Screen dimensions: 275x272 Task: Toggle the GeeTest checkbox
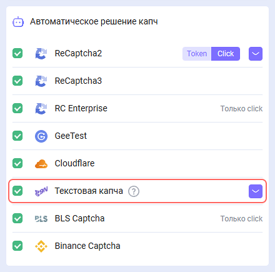17,136
